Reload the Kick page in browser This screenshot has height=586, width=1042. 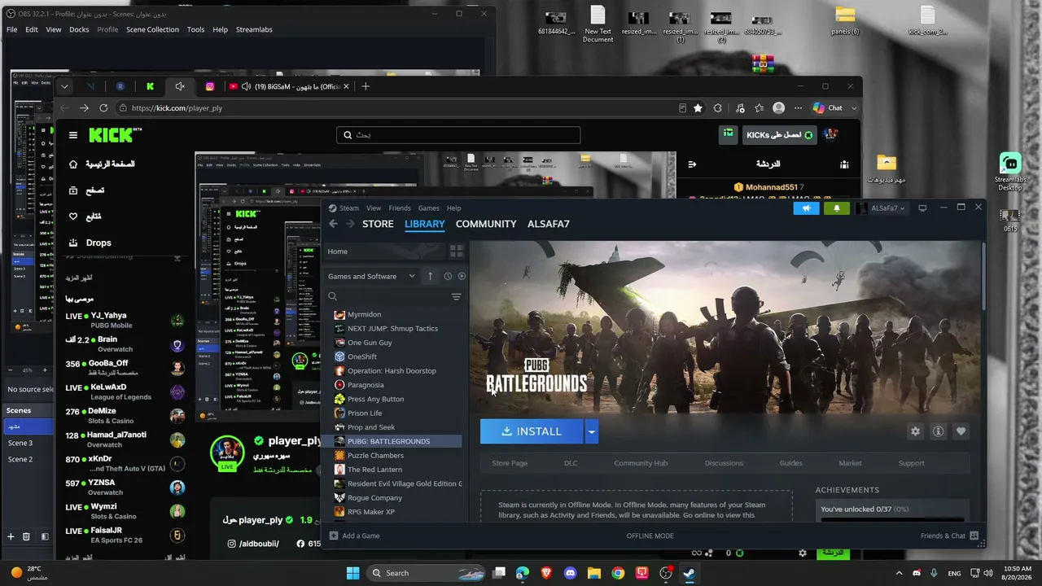[x=103, y=107]
